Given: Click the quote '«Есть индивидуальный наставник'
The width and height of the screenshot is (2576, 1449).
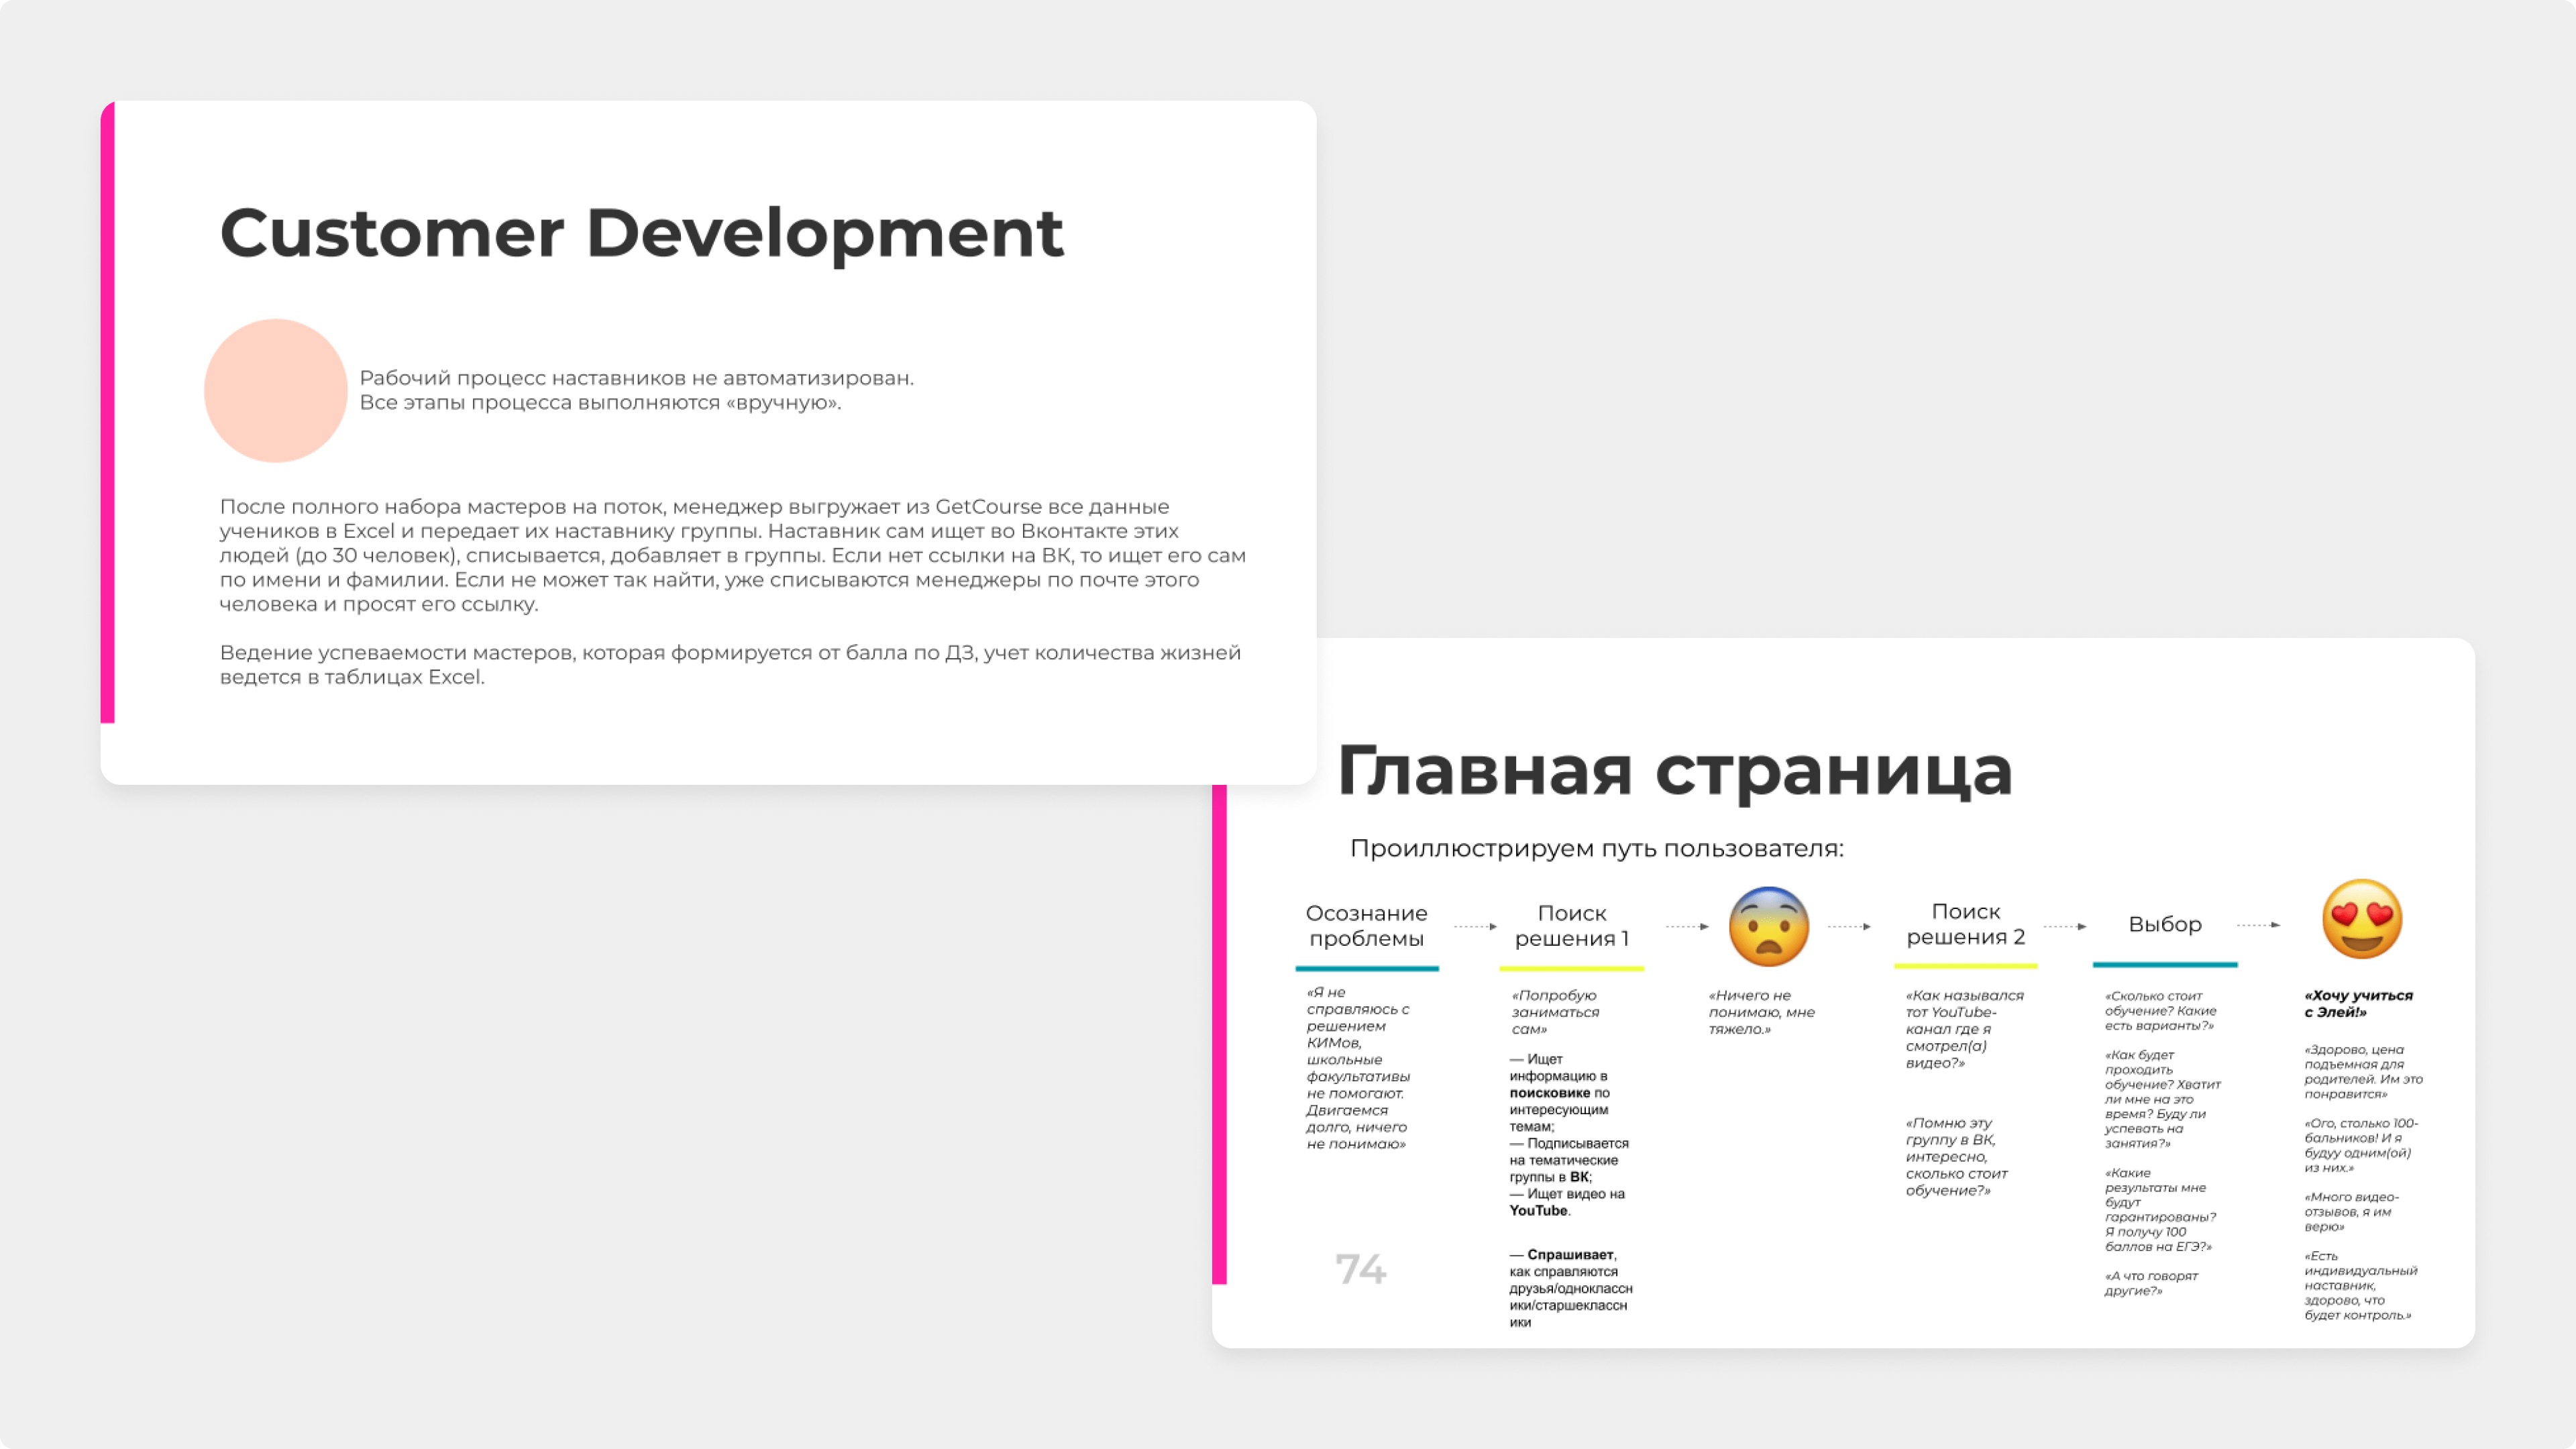Looking at the screenshot, I should click(x=2361, y=1286).
